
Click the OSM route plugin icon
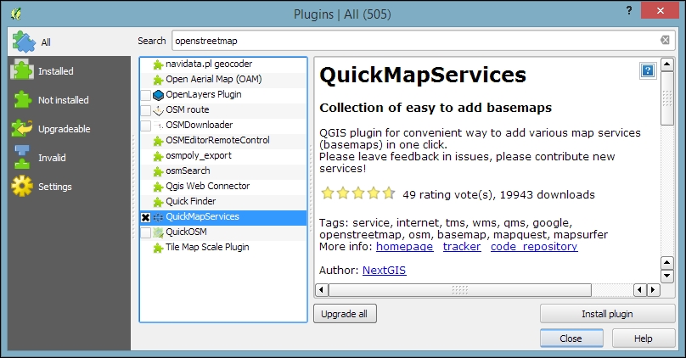tap(158, 110)
